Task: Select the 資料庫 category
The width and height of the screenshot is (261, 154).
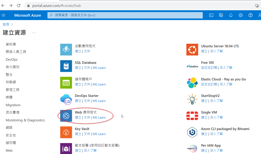Action: tap(11, 44)
